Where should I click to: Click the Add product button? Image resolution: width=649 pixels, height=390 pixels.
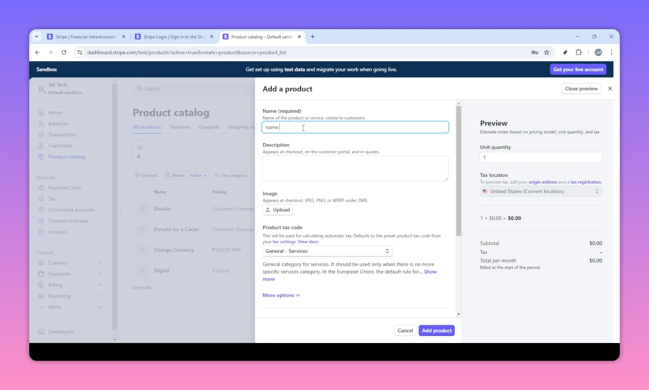point(436,330)
